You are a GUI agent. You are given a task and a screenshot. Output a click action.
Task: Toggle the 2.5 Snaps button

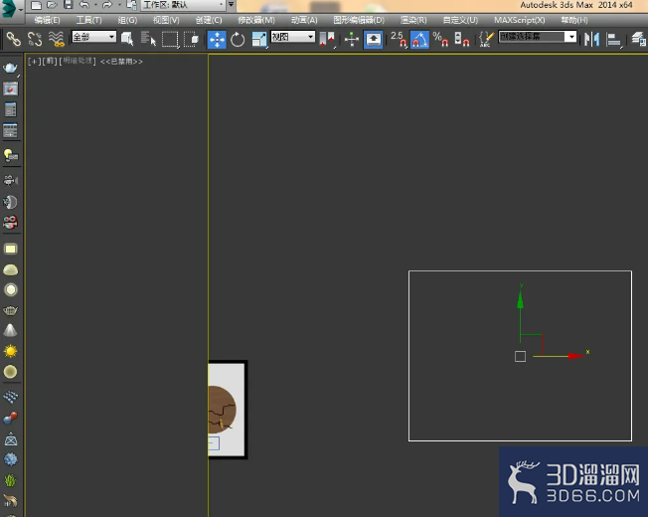coord(398,40)
